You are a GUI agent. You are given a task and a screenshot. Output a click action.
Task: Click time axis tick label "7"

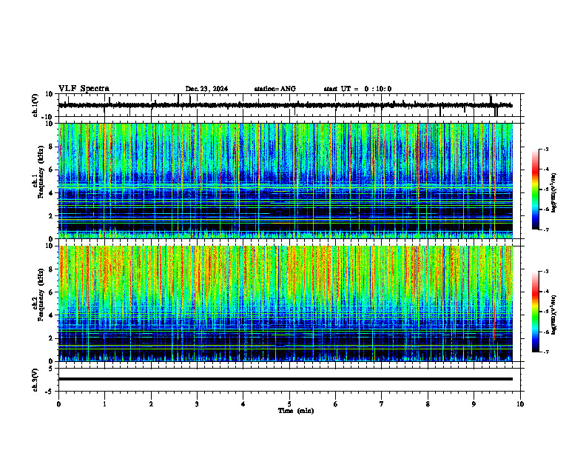point(382,404)
